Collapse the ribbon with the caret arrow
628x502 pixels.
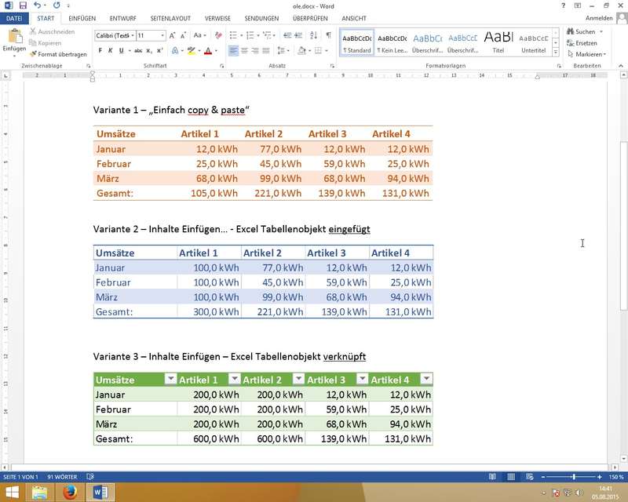click(x=621, y=66)
